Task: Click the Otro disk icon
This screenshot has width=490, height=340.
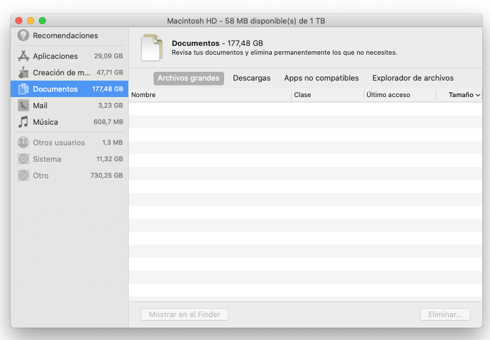Action: pos(23,175)
